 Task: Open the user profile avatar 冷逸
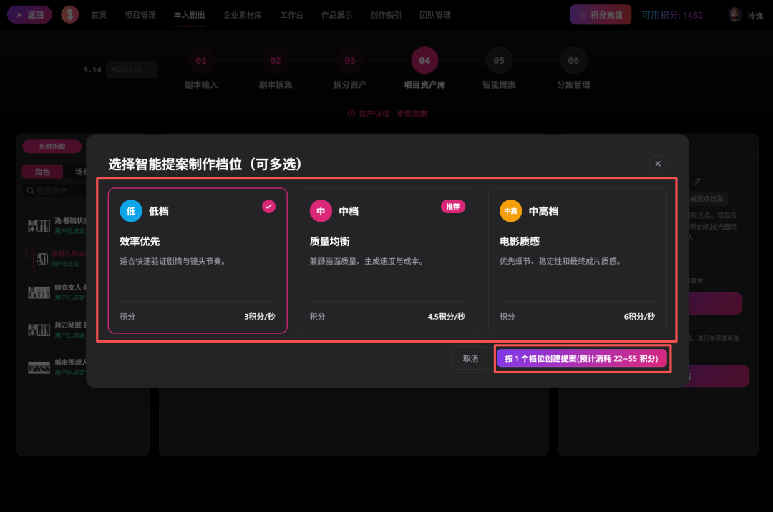click(x=735, y=15)
